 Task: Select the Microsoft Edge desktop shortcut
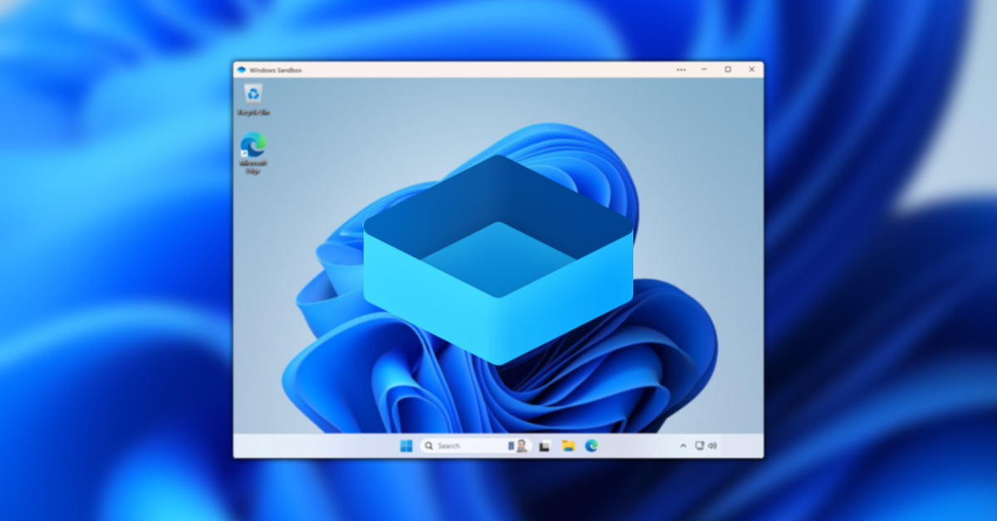click(x=253, y=153)
